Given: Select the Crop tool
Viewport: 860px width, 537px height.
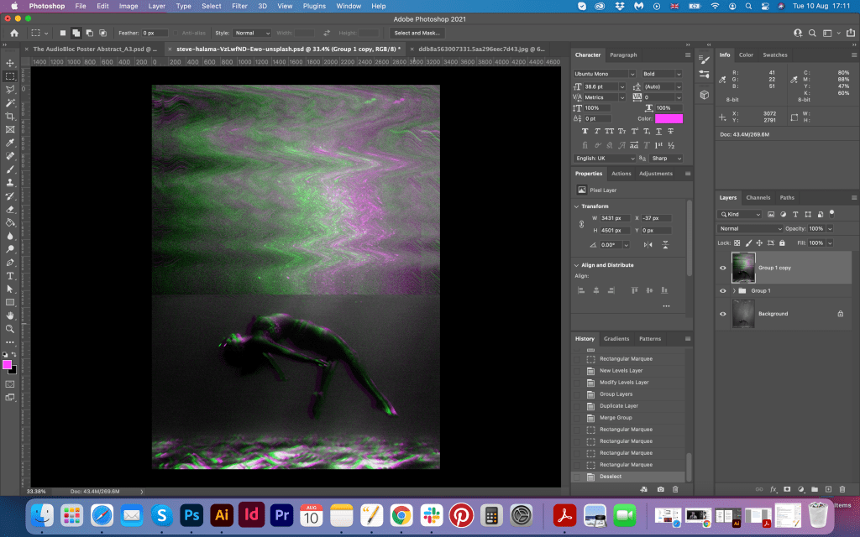Looking at the screenshot, I should [10, 116].
